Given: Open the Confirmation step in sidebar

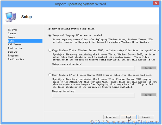Looking at the screenshot, I should [16, 59].
